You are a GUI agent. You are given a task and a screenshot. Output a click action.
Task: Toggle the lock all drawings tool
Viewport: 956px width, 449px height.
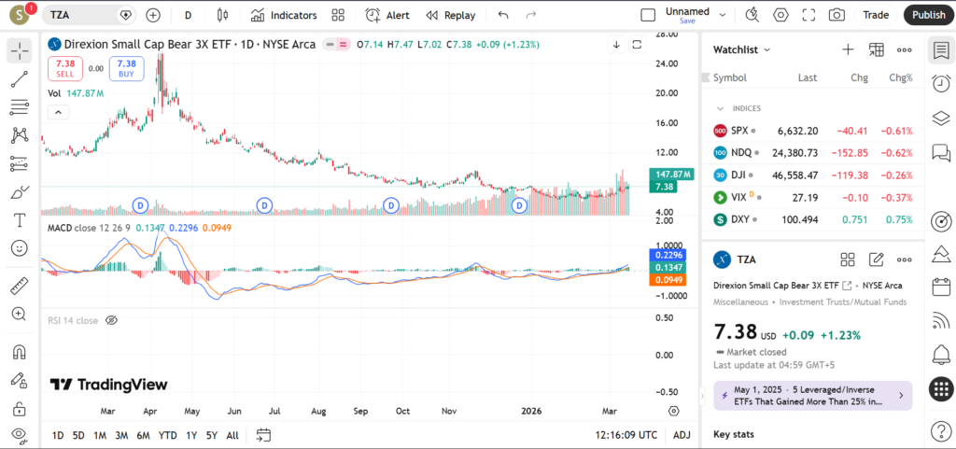(x=19, y=409)
